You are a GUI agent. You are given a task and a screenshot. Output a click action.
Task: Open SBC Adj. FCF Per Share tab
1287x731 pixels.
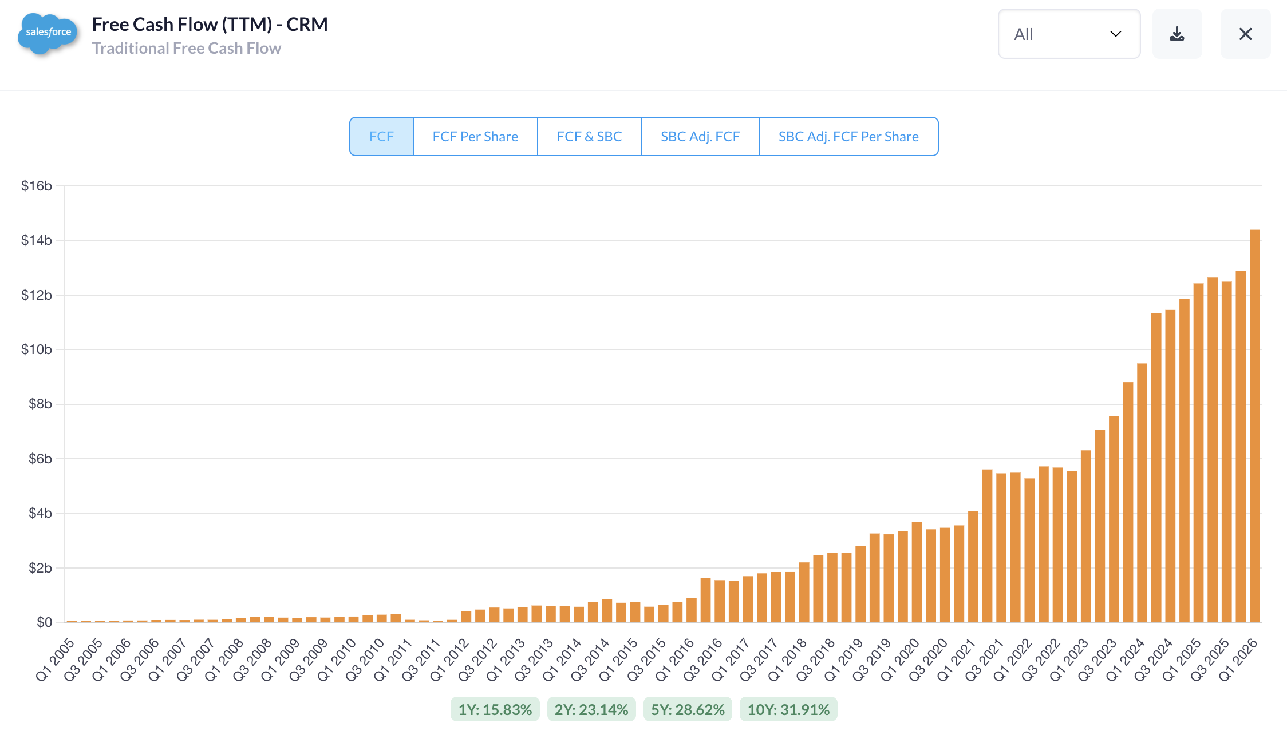pyautogui.click(x=848, y=137)
